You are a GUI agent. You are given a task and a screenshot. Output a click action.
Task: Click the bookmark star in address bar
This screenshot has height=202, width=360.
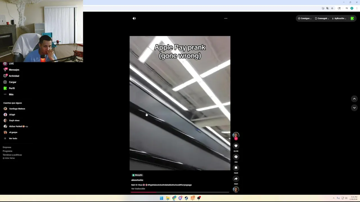(332, 8)
